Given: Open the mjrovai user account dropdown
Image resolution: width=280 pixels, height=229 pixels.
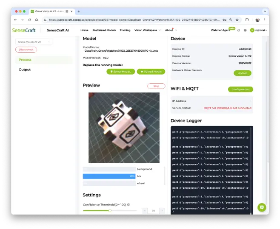Looking at the screenshot, I should [259, 30].
